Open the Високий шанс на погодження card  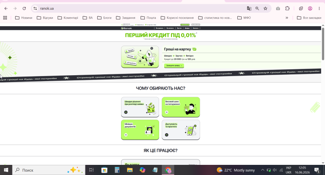tap(181, 107)
